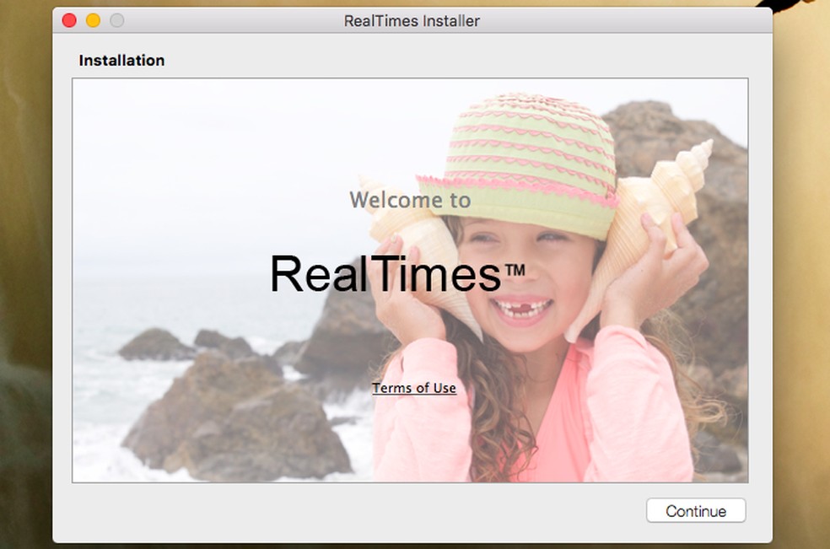Click the Installation heading label

tap(121, 60)
